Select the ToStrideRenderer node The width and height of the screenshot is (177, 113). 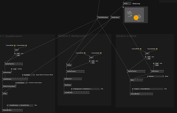(x=103, y=17)
